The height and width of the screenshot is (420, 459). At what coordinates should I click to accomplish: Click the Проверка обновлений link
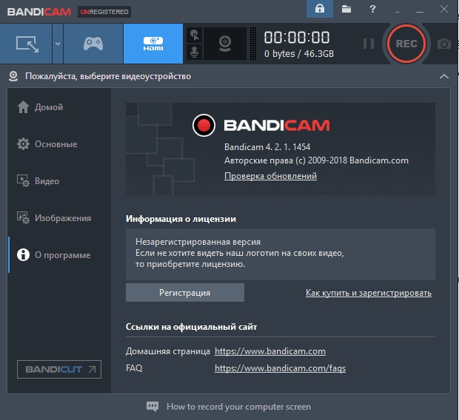(270, 176)
